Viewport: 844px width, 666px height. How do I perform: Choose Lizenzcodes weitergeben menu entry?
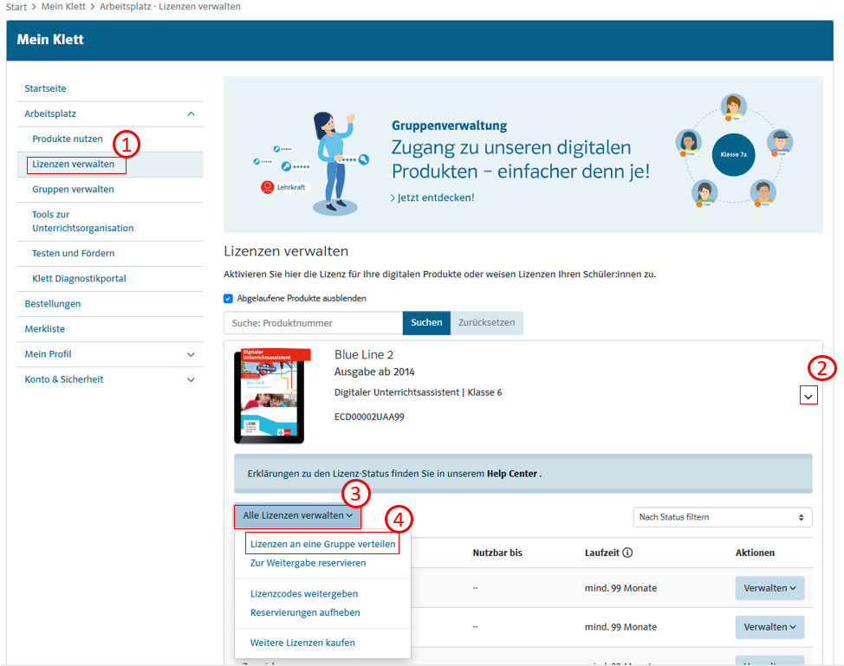304,593
